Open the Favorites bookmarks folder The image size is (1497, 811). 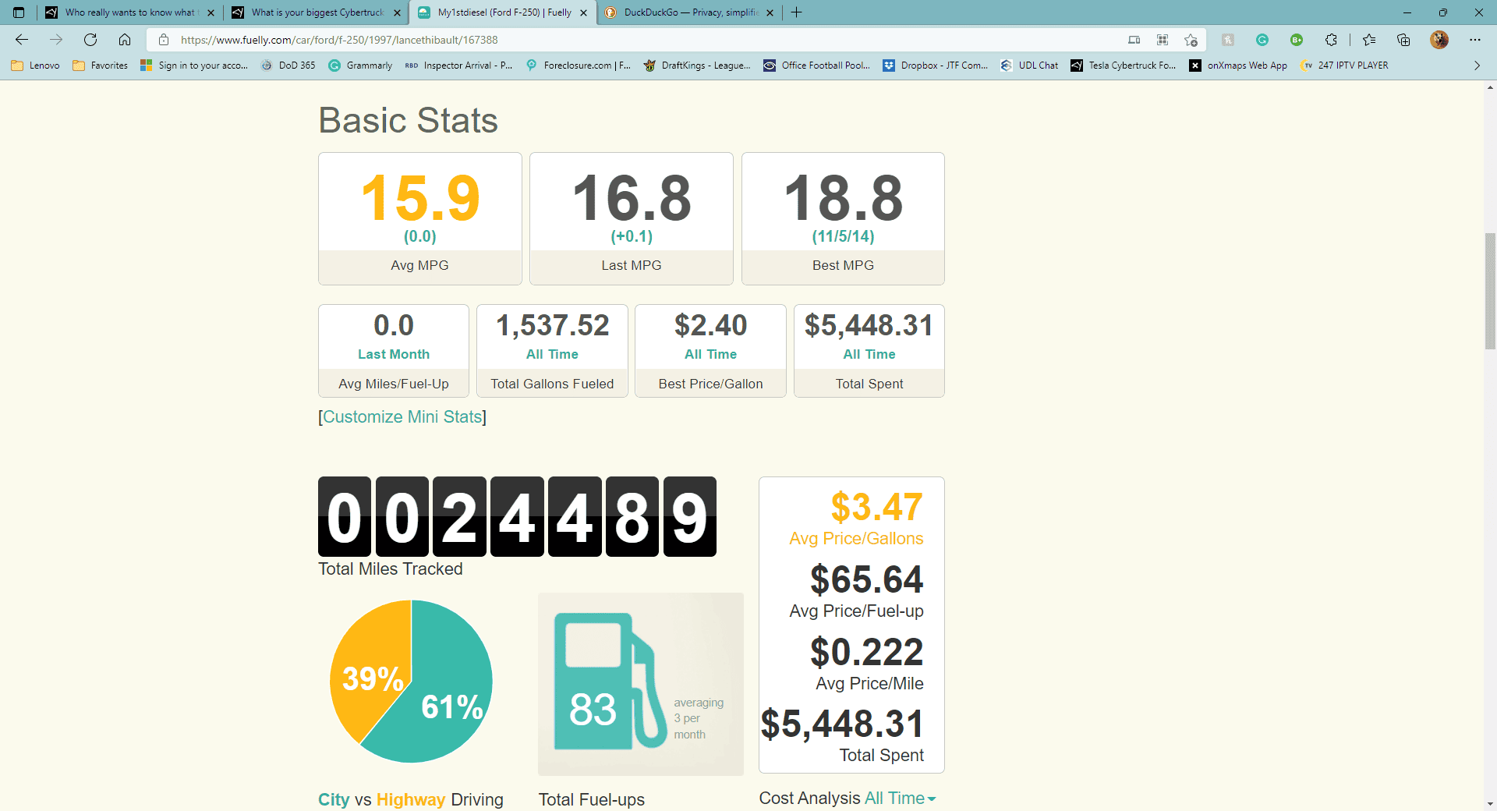(x=100, y=66)
